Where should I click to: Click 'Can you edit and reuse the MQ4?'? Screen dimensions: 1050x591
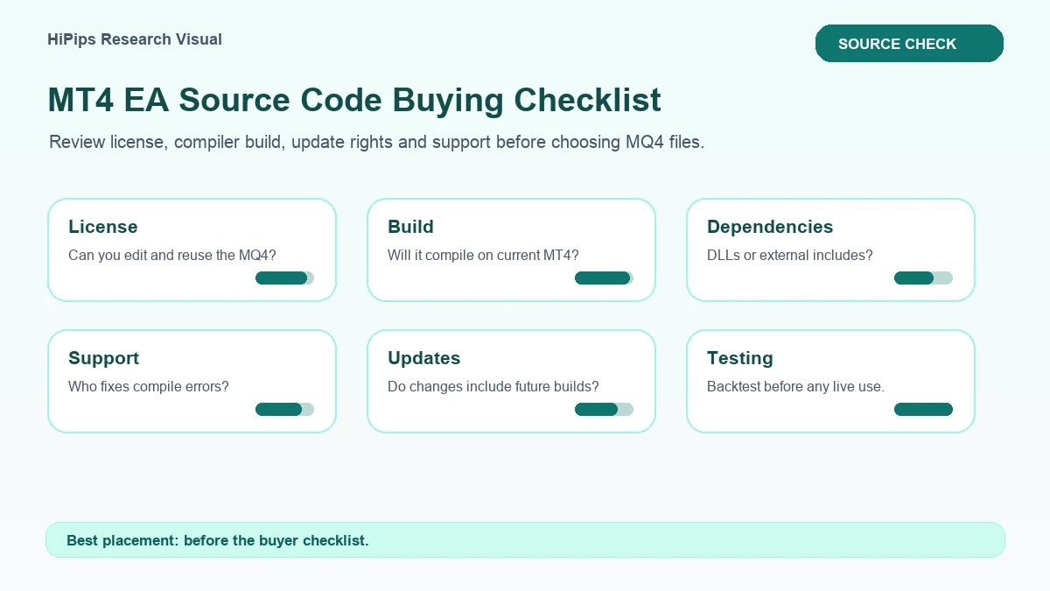coord(172,256)
